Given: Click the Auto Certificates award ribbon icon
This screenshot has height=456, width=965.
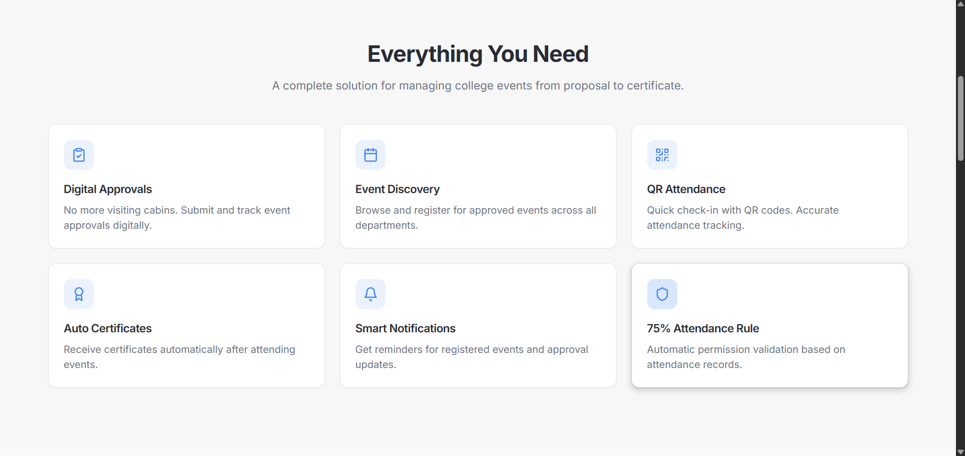Looking at the screenshot, I should tap(79, 294).
